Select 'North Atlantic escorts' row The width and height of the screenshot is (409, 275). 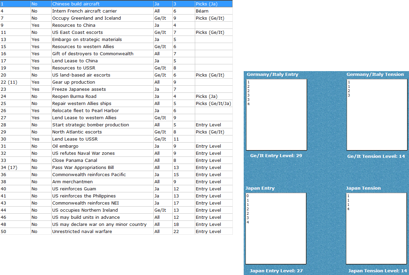coord(116,132)
